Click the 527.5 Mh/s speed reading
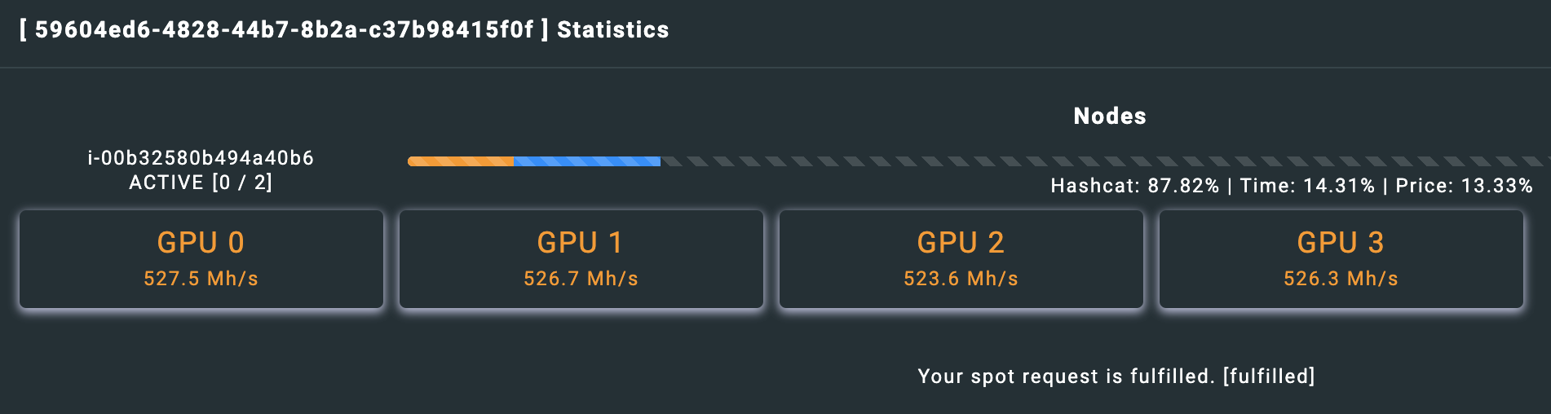 201,279
